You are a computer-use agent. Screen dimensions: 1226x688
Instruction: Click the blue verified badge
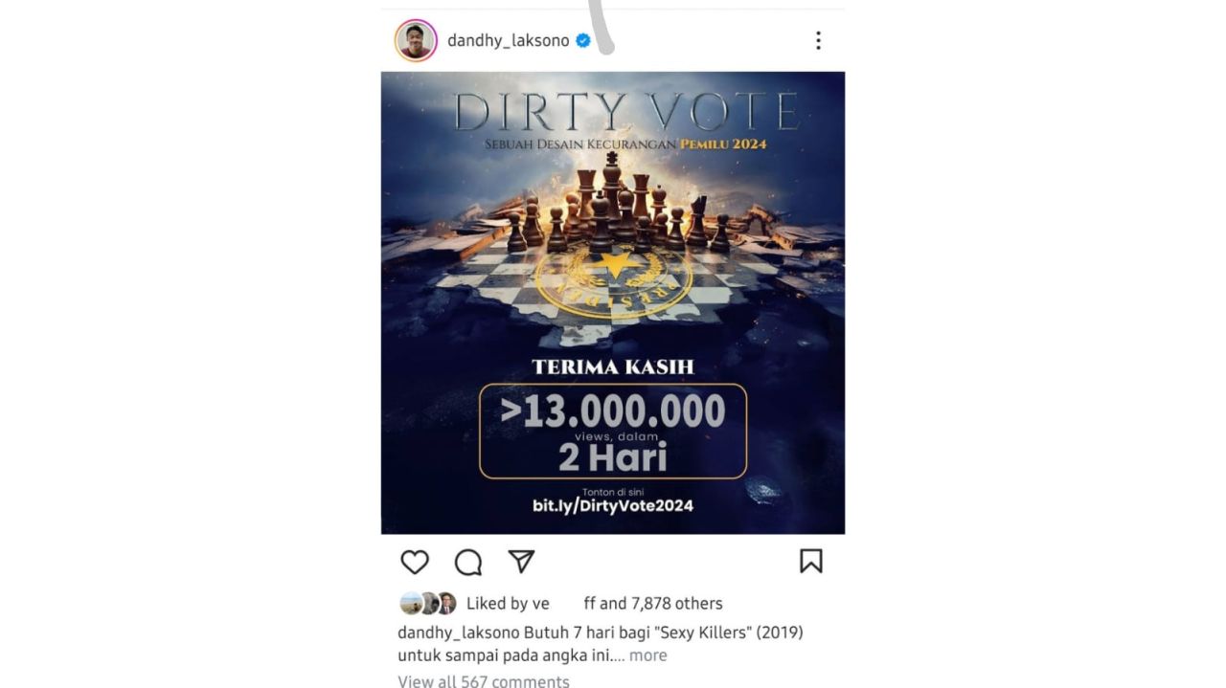(582, 40)
